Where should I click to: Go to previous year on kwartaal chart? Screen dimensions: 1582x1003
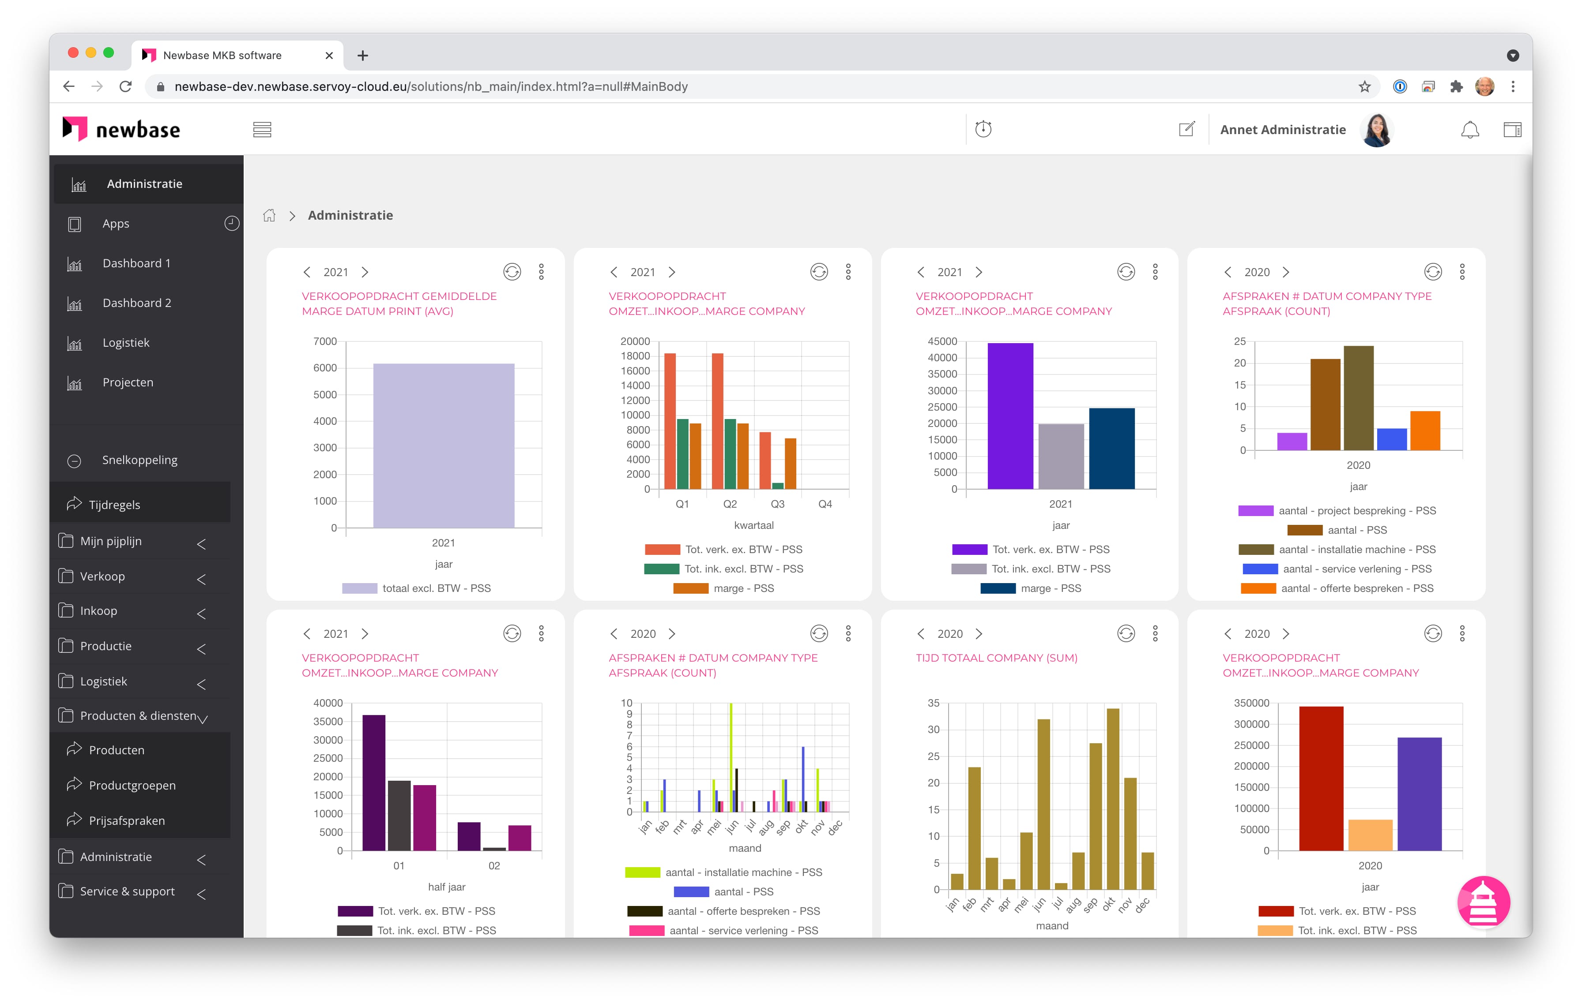pyautogui.click(x=614, y=273)
